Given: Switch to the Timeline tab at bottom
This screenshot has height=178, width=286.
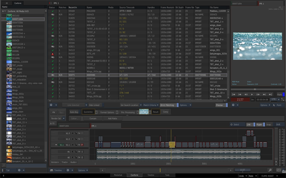Looking at the screenshot, I should coord(151,175).
